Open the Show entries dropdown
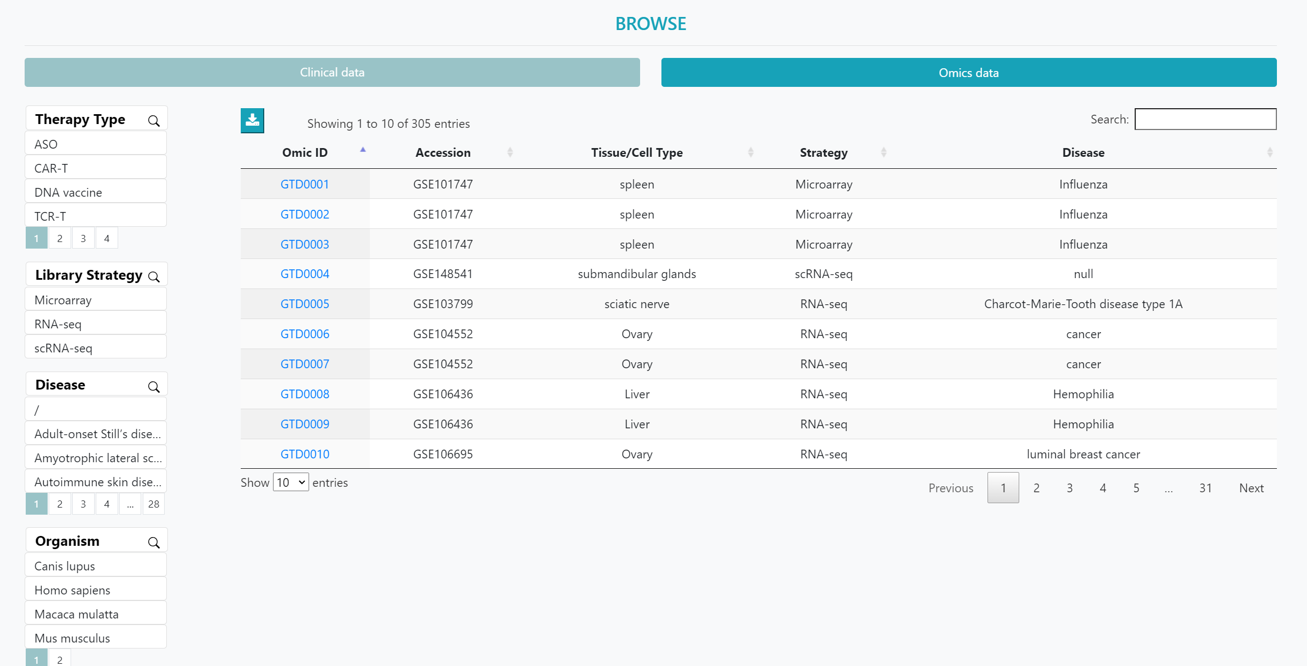This screenshot has height=666, width=1307. click(x=291, y=482)
